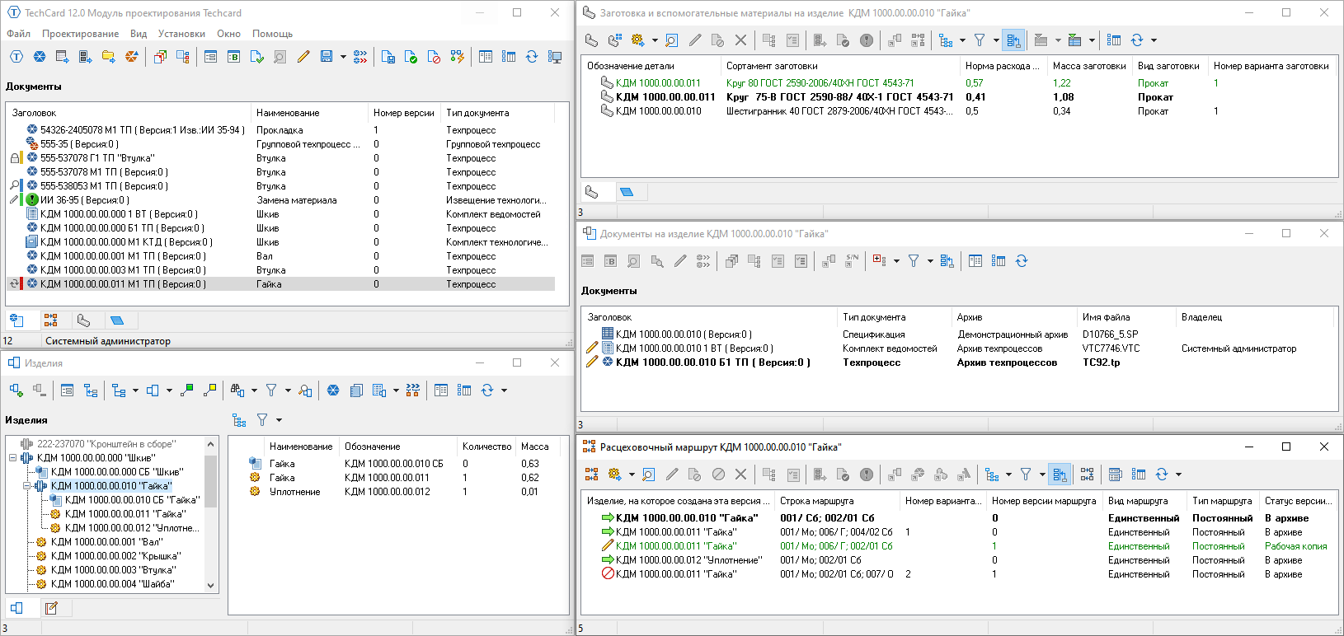Click the add product icon in Изделия toolbar
Screen dimensions: 1344x636
coord(16,390)
